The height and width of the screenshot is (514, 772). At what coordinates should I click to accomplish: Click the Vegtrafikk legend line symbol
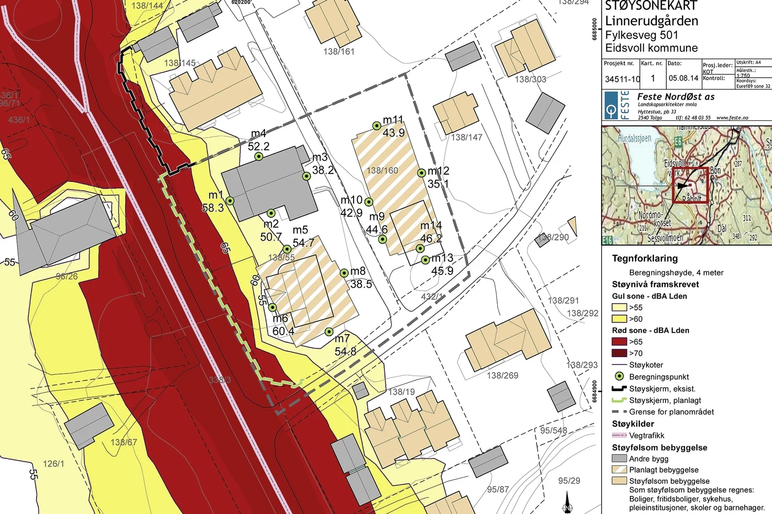coord(619,435)
